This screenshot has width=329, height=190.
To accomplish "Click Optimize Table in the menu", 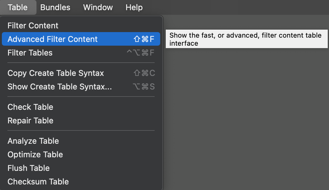I will pos(35,155).
